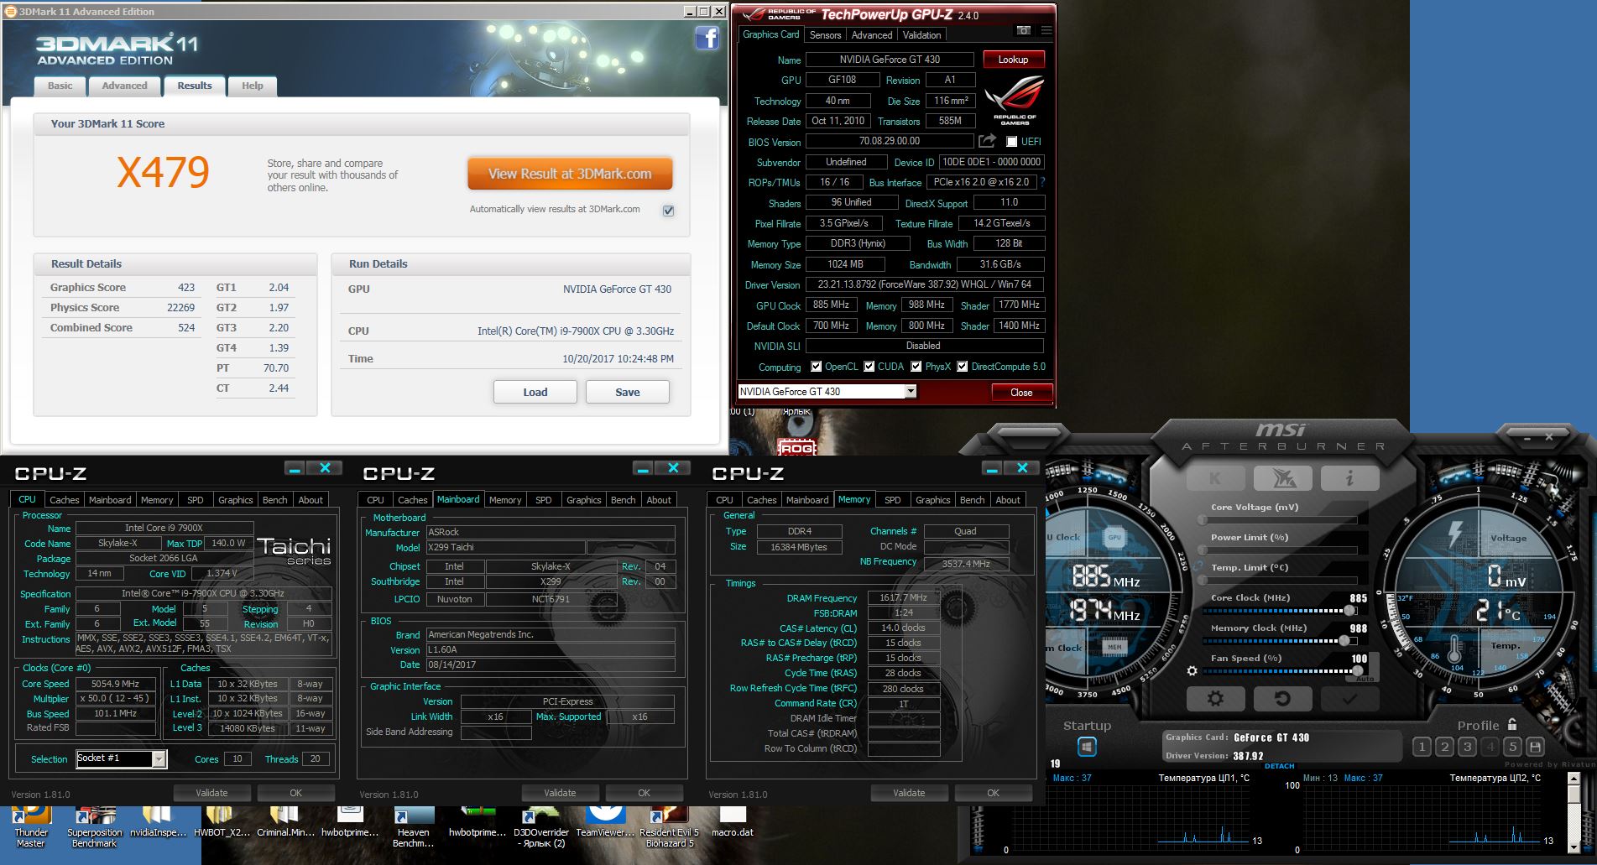Screen dimensions: 1597x865
Task: Click the Heaven Benchmark desktop shortcut
Action: [413, 828]
